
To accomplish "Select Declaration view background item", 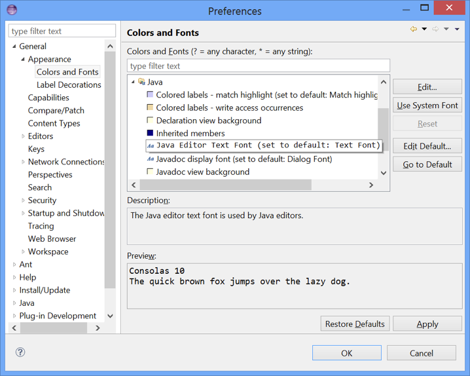I will [x=208, y=121].
